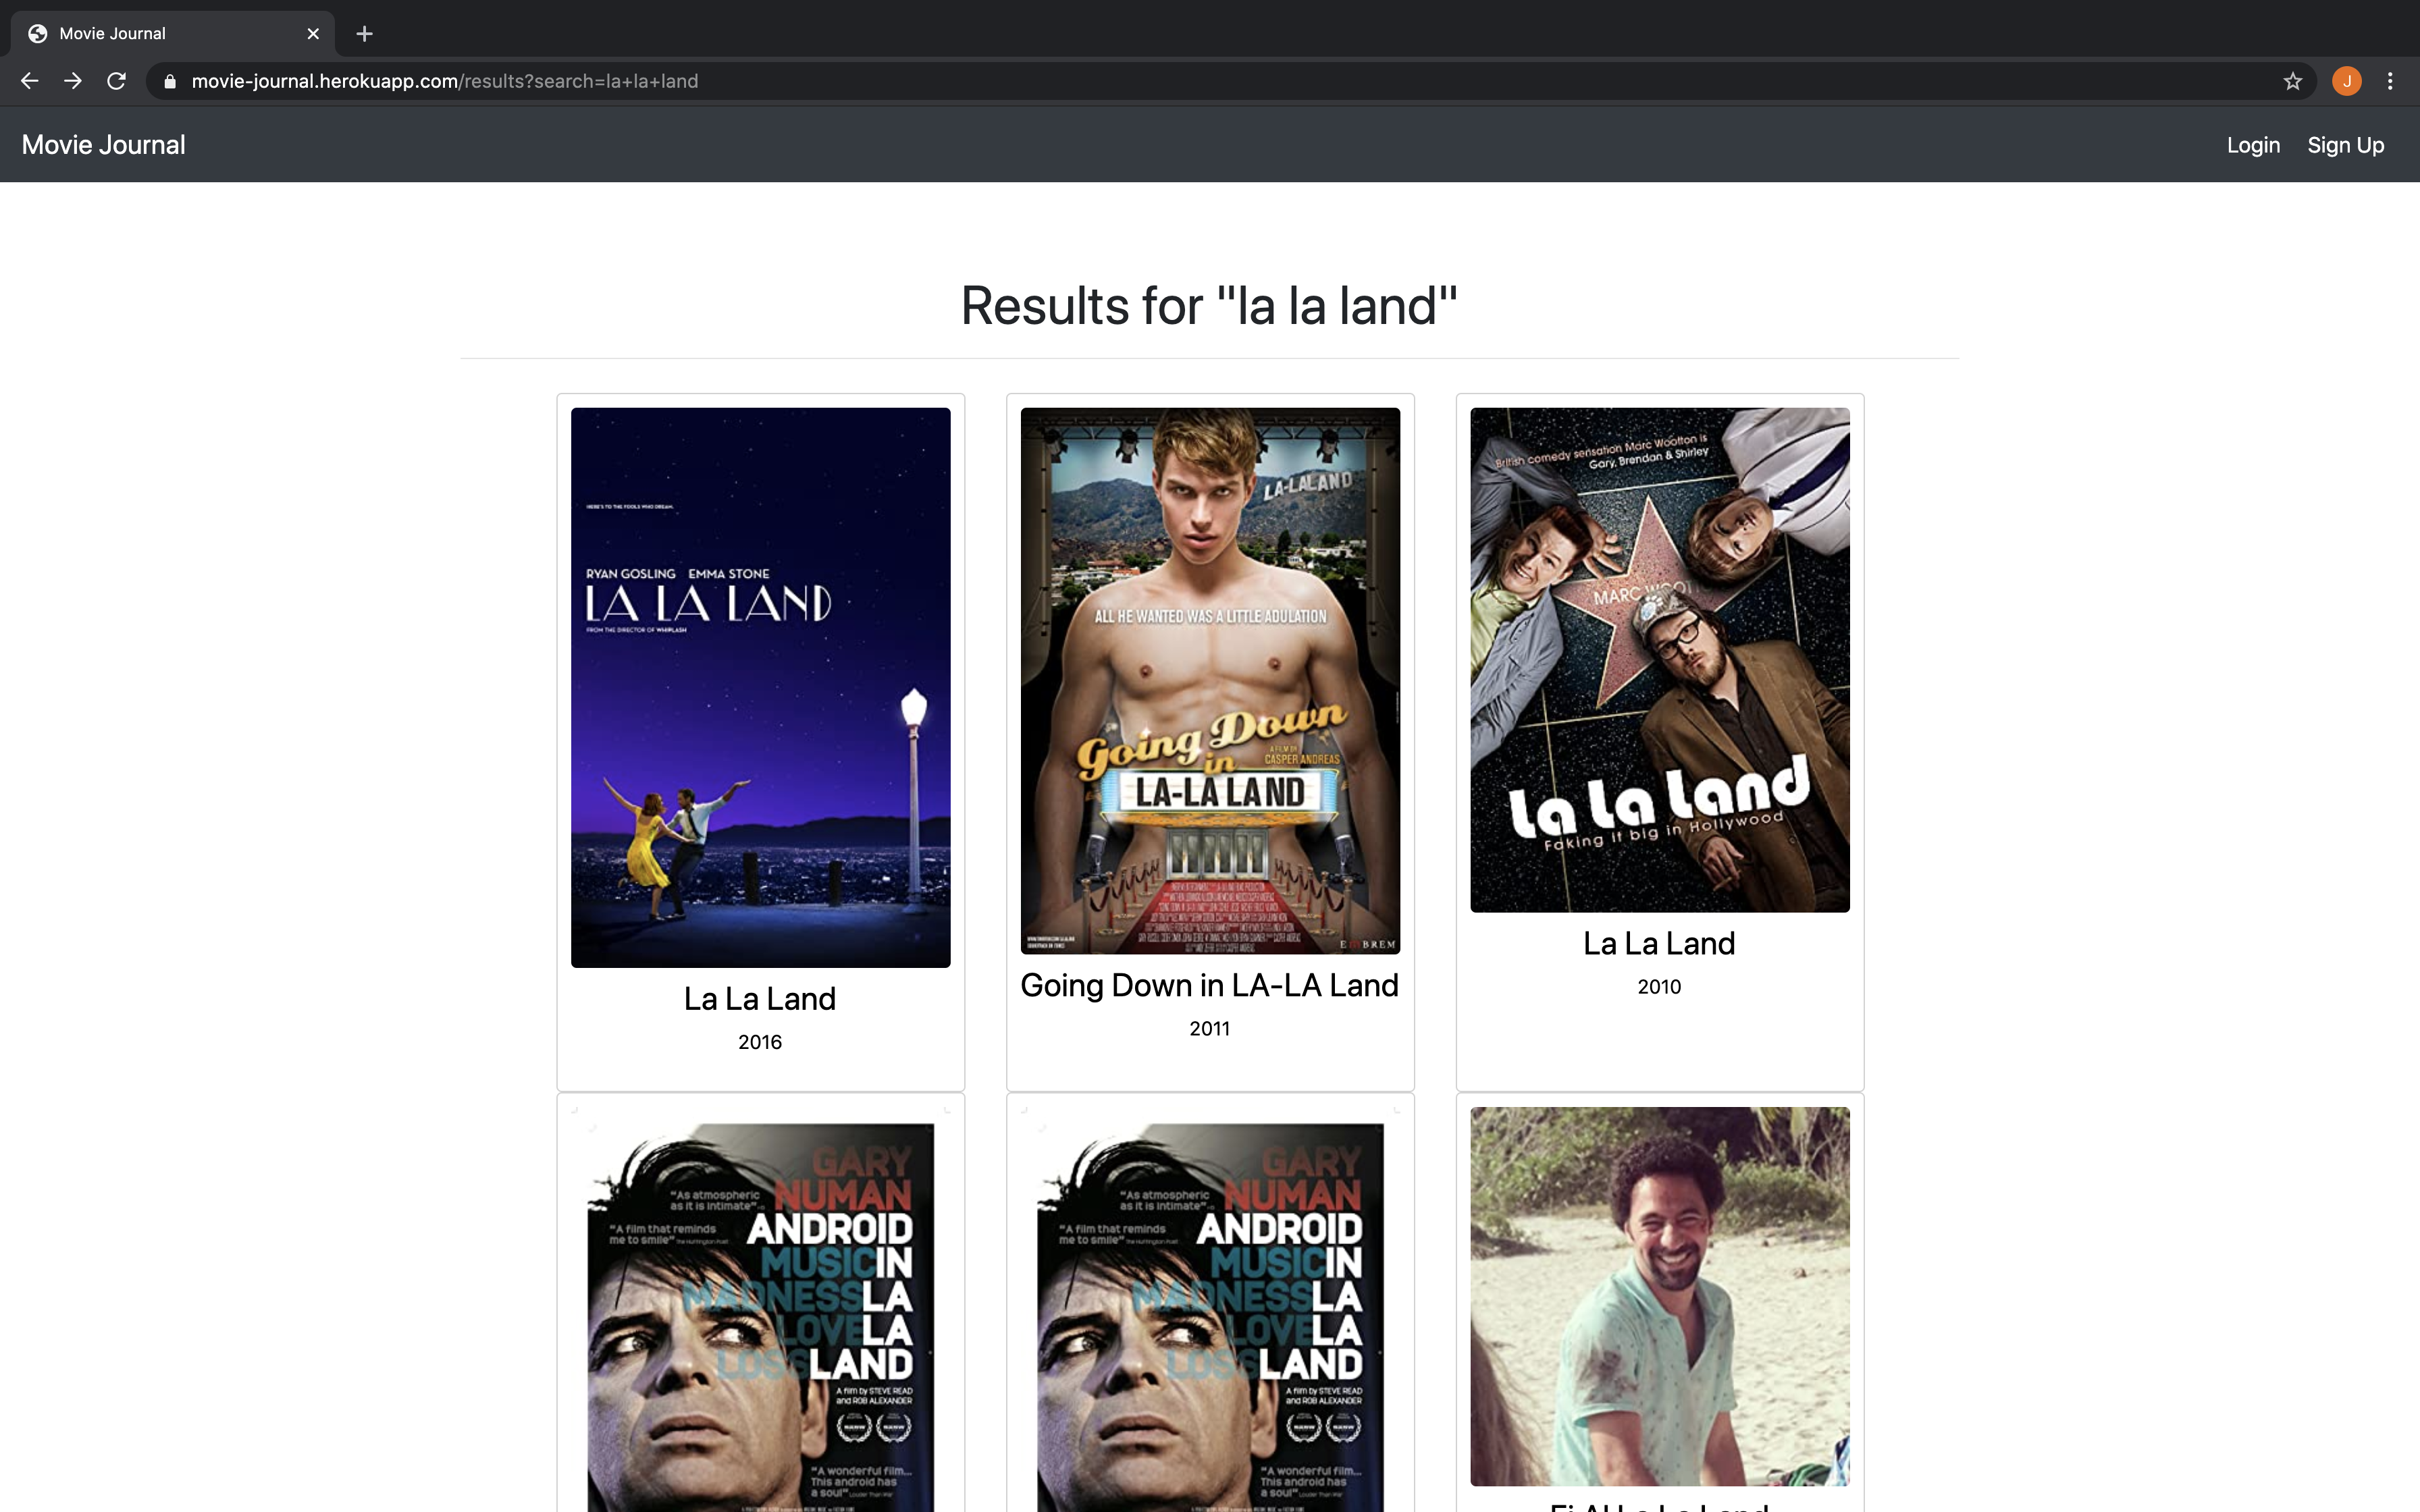Close the Movie Journal tab
The width and height of the screenshot is (2420, 1512).
[x=313, y=34]
